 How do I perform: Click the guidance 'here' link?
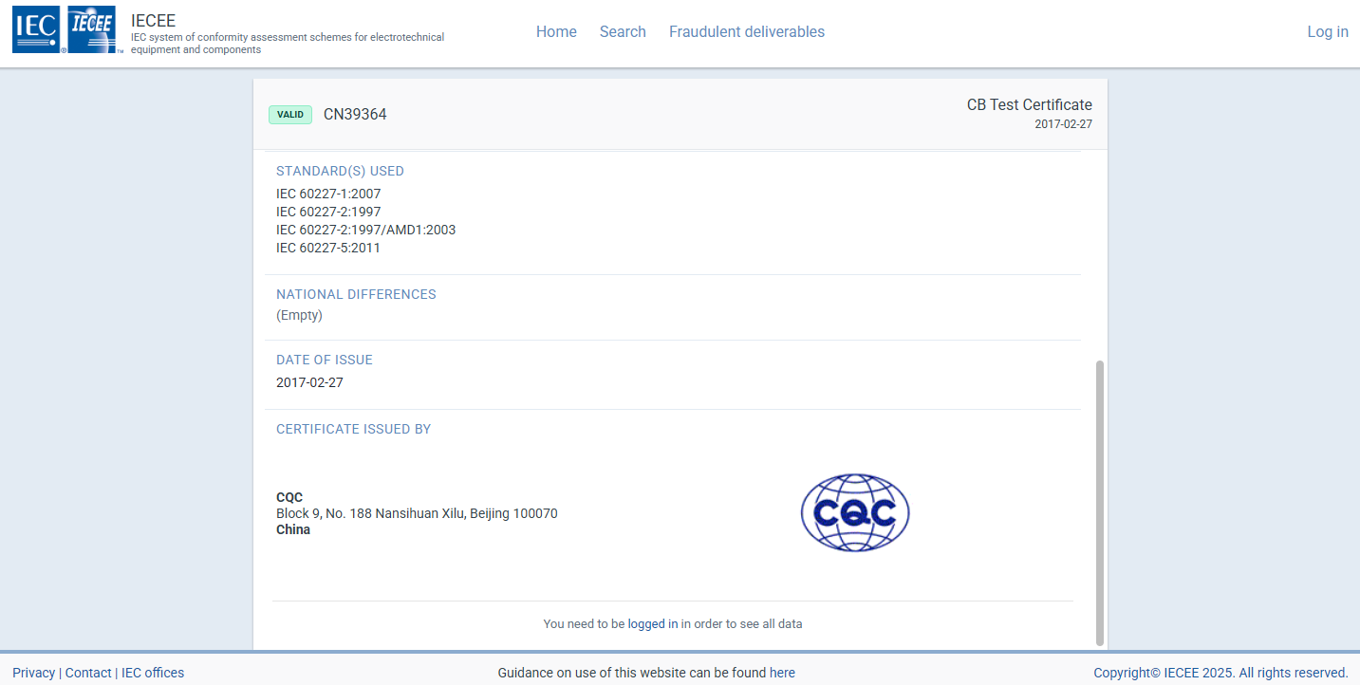(x=782, y=673)
